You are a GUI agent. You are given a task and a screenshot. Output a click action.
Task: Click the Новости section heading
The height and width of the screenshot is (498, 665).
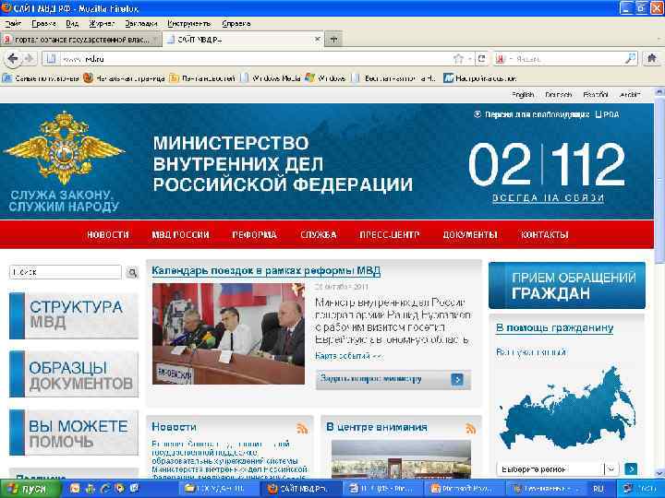[174, 427]
